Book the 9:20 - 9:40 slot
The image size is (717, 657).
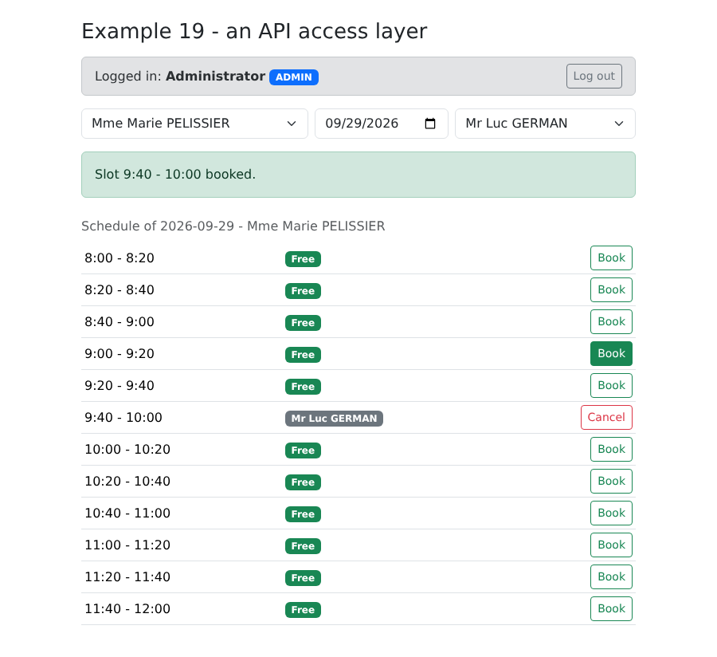(x=611, y=385)
